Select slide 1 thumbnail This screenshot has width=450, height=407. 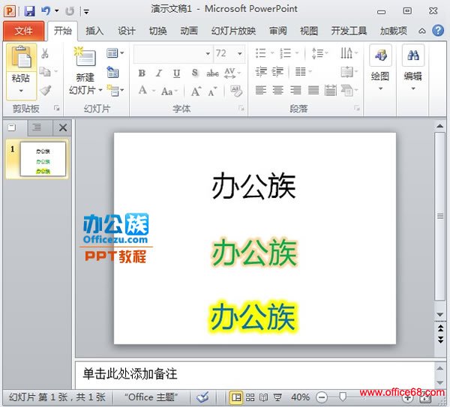(x=43, y=159)
